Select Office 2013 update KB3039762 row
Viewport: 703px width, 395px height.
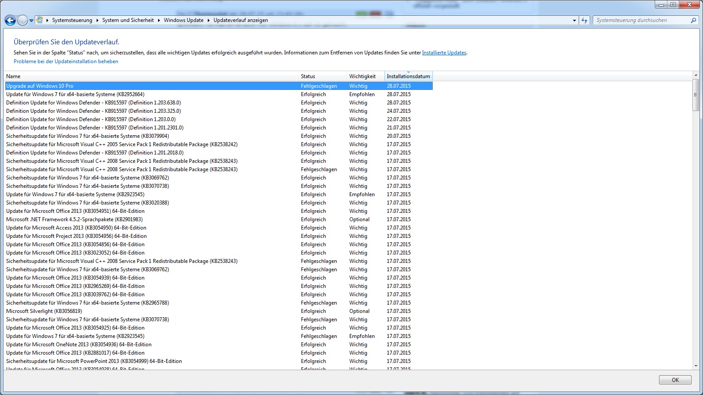pos(219,294)
